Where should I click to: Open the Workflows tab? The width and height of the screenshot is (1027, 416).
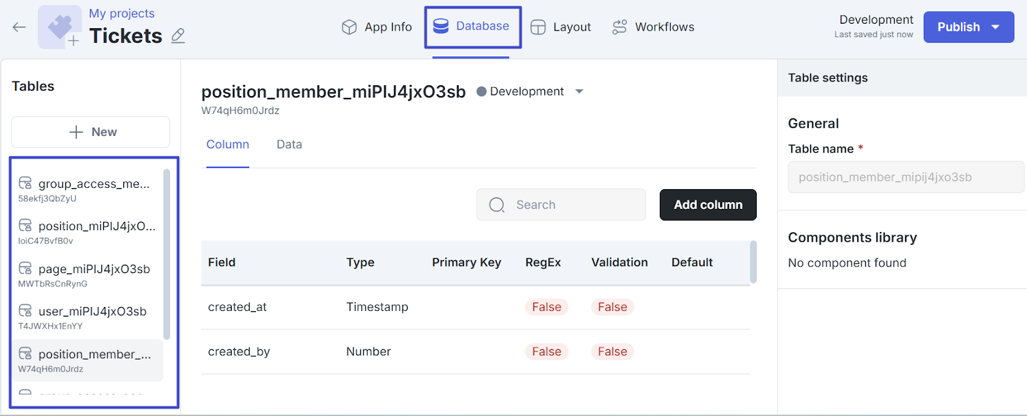[x=653, y=27]
